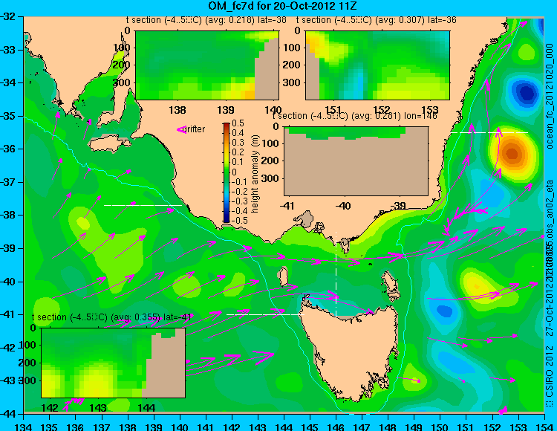Click the white dashed section line at 37.7°S
The height and width of the screenshot is (431, 557).
(x=143, y=205)
